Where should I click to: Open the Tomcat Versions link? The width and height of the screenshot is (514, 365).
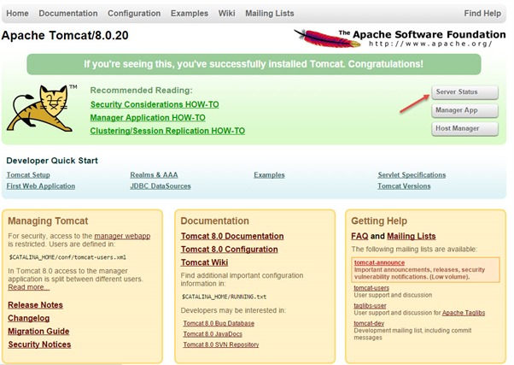(404, 186)
